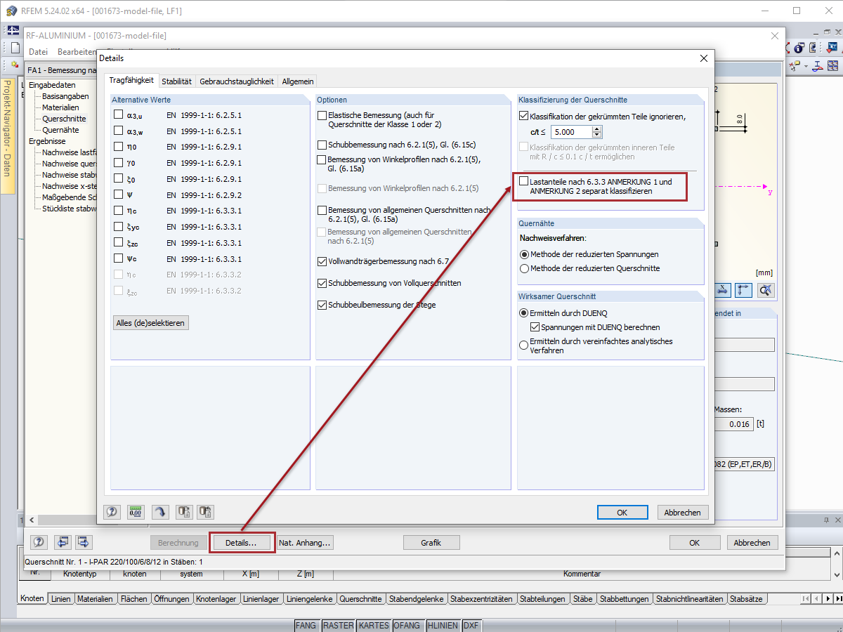This screenshot has height=632, width=843.
Task: Select the I-beam stress diagram icon in right toolbar
Action: tap(817, 65)
